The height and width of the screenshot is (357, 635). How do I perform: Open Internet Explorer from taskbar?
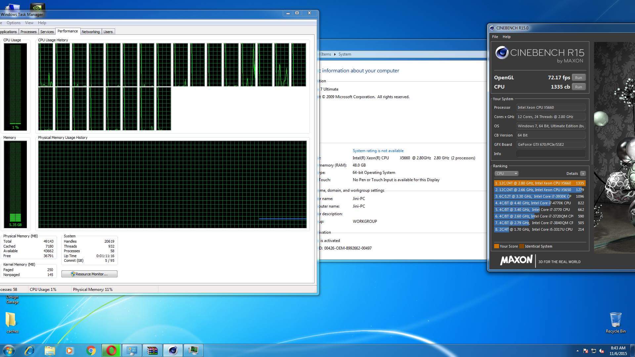(x=29, y=350)
